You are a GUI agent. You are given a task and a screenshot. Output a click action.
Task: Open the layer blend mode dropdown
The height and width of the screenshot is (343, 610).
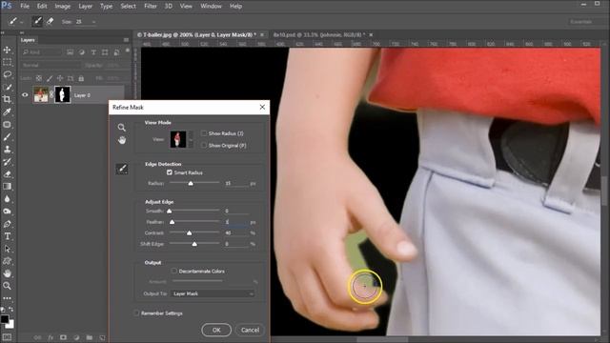click(x=51, y=66)
